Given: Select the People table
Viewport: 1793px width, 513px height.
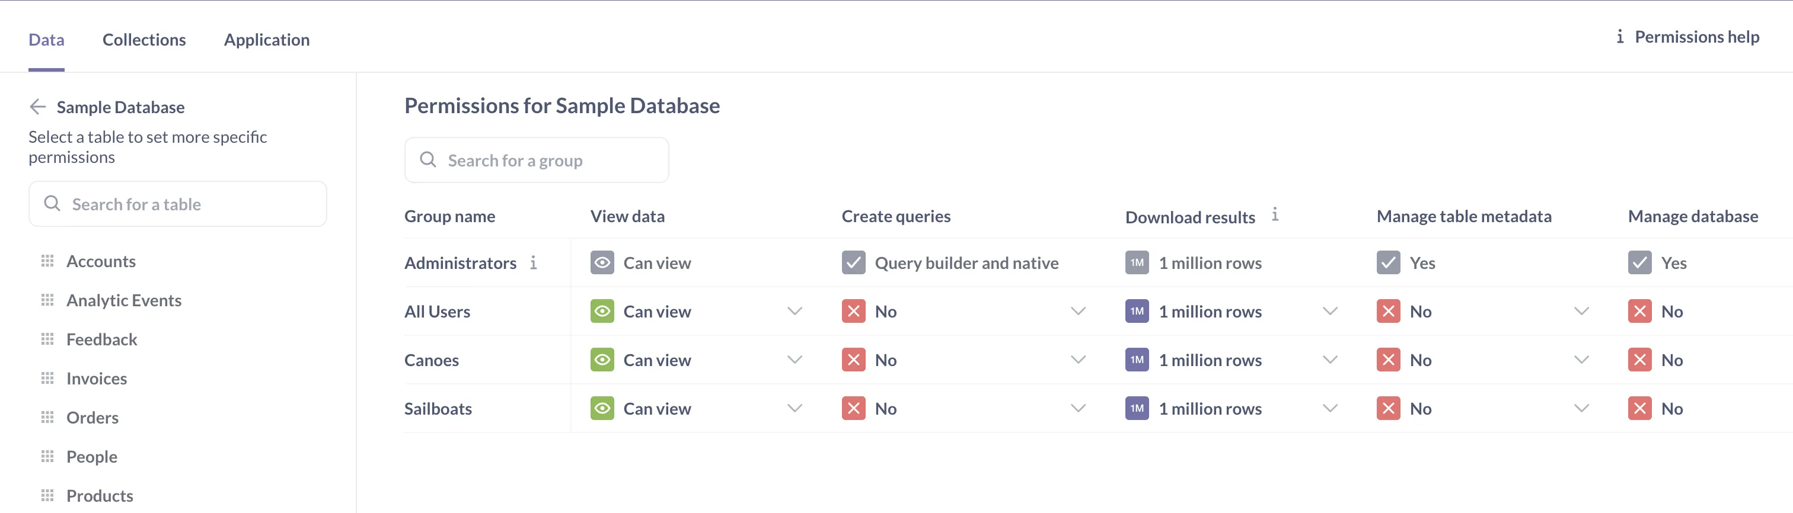Looking at the screenshot, I should tap(92, 456).
